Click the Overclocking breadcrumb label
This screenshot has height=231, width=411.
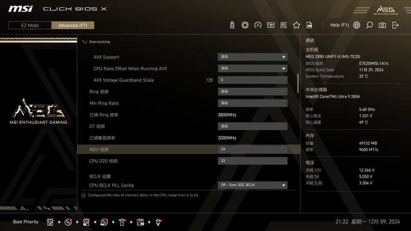pos(100,42)
